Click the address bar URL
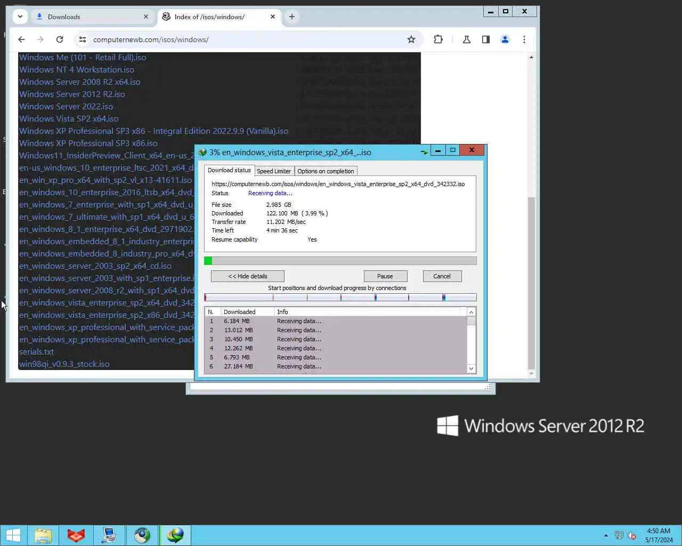 click(x=151, y=39)
